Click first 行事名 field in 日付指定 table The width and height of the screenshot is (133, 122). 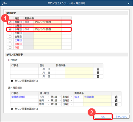(x=24, y=69)
